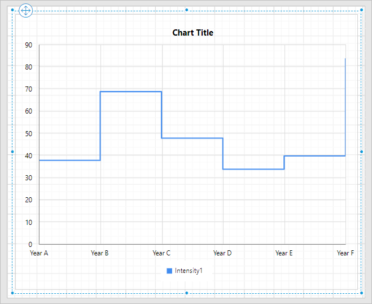The height and width of the screenshot is (304, 372).
Task: Click the middle-right resize handle
Action: click(361, 151)
